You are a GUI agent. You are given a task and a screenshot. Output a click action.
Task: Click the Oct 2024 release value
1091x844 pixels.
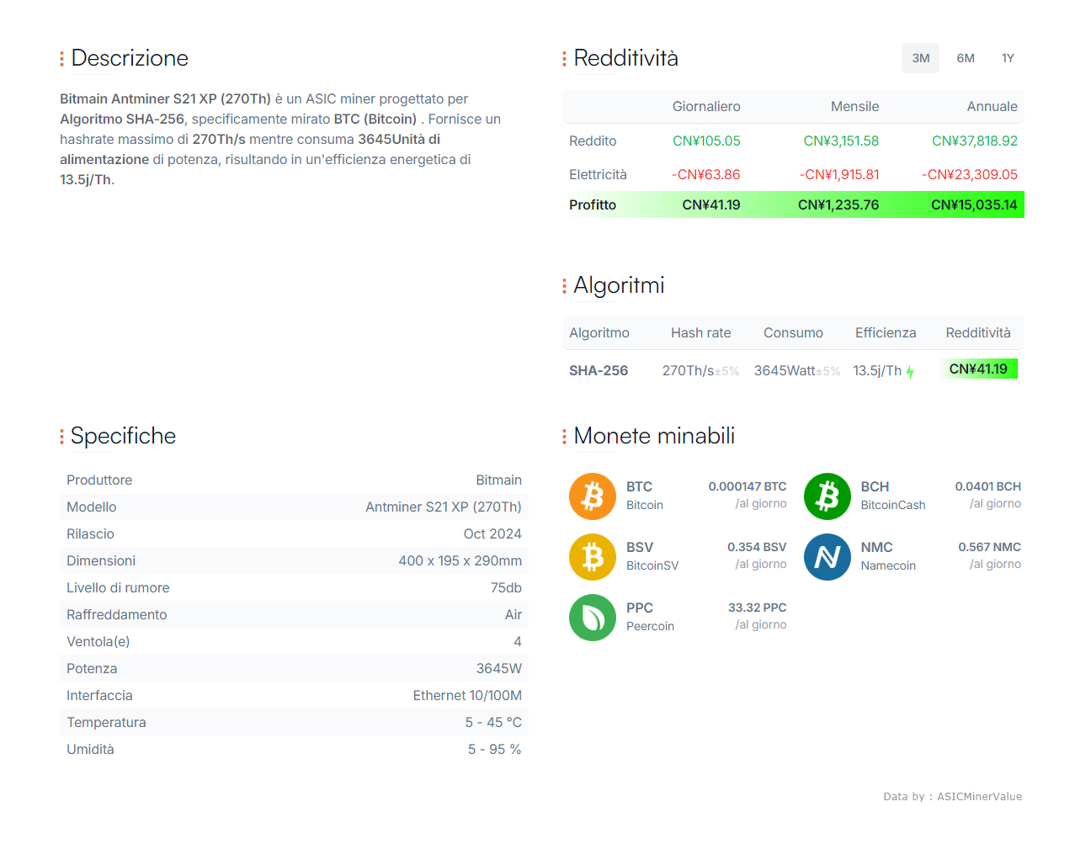492,533
